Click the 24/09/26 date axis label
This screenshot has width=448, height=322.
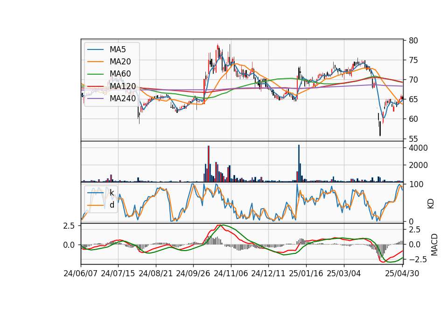(193, 273)
